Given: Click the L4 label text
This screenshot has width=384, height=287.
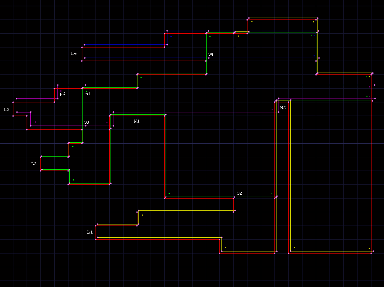Looking at the screenshot, I should pyautogui.click(x=74, y=53).
